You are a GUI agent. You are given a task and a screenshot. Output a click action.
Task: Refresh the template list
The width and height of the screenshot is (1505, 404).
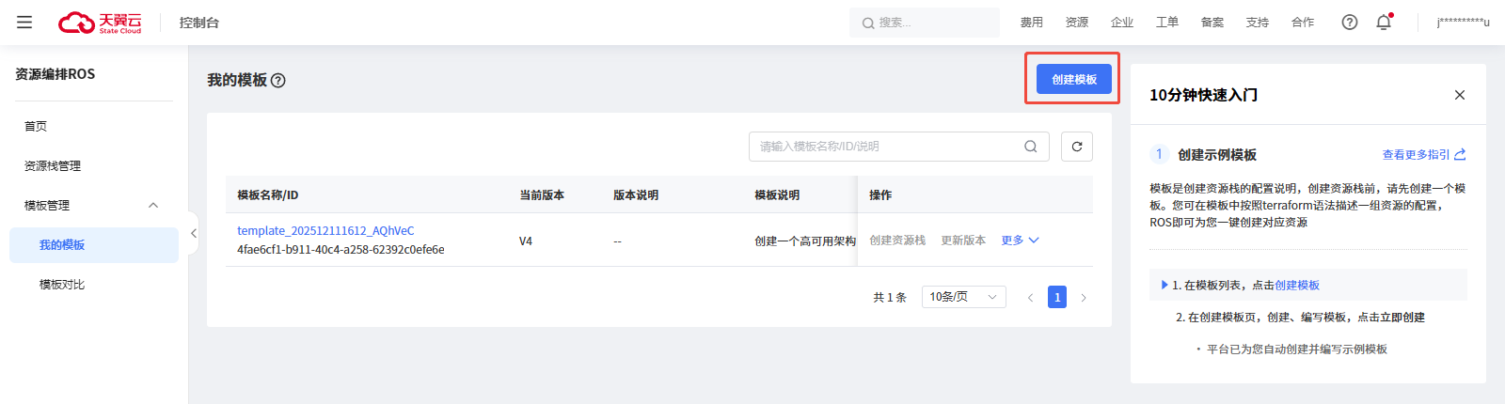click(1077, 147)
